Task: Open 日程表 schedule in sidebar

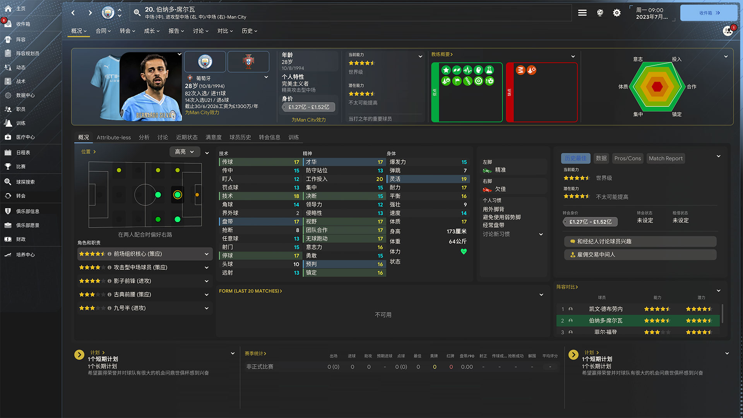Action: click(23, 152)
